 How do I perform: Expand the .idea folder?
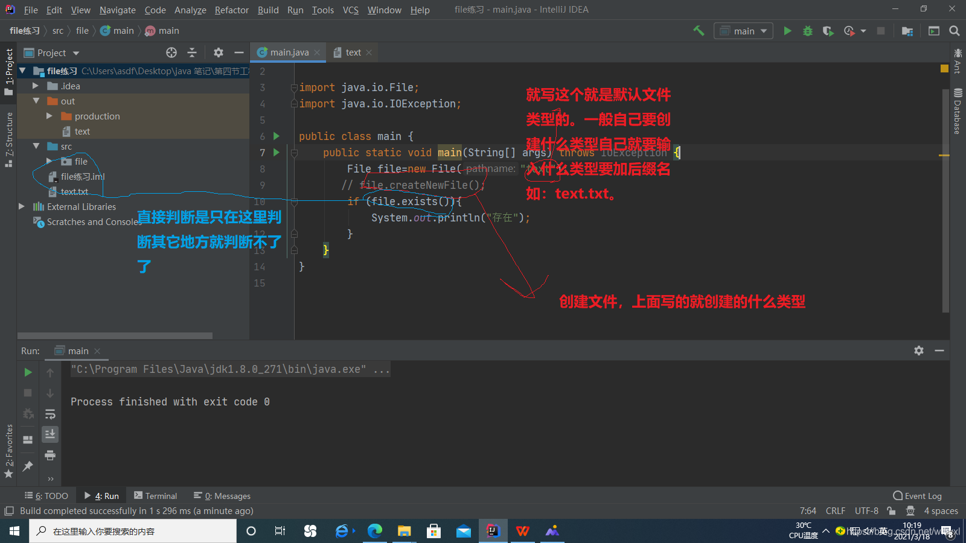point(36,86)
